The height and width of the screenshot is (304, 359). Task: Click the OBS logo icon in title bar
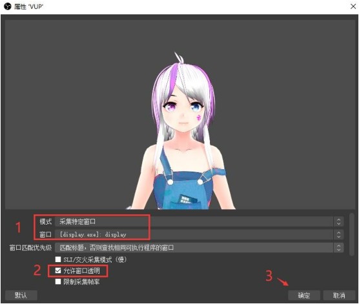pos(8,6)
